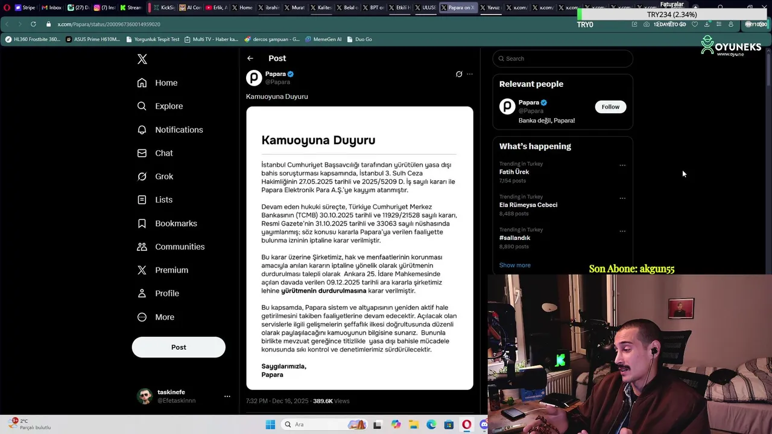Open the More menu in sidebar

click(x=156, y=317)
